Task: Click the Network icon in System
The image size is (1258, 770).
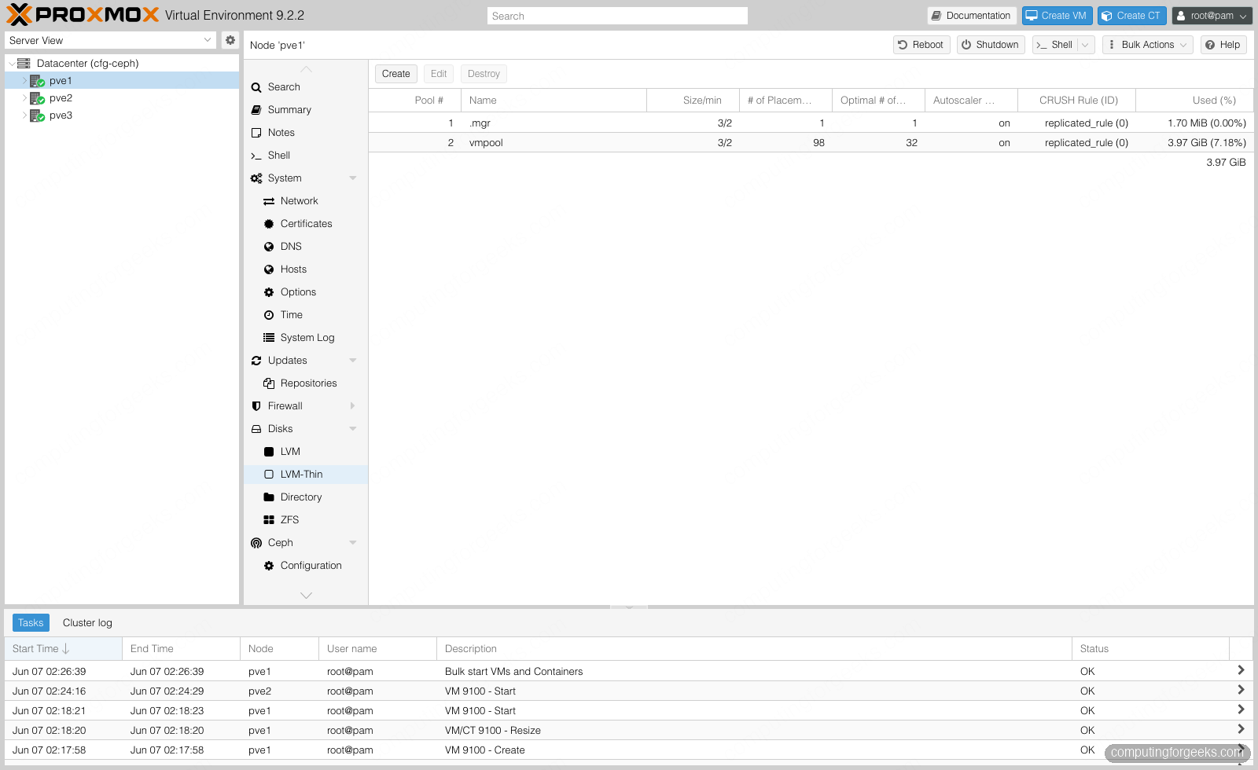Action: click(269, 201)
